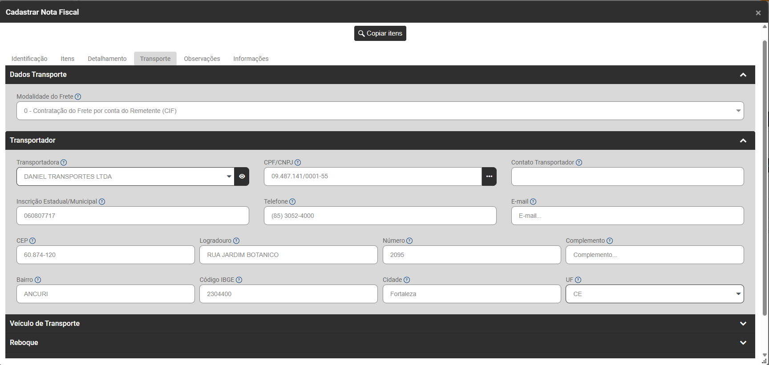
Task: Click the Inscrição Estadual/Municipal field
Action: [133, 216]
